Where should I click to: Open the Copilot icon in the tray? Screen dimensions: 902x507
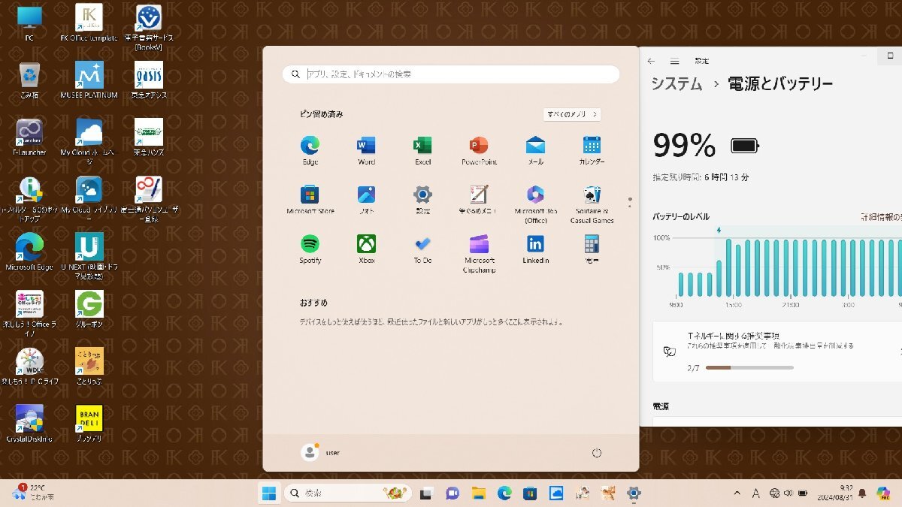pyautogui.click(x=883, y=493)
